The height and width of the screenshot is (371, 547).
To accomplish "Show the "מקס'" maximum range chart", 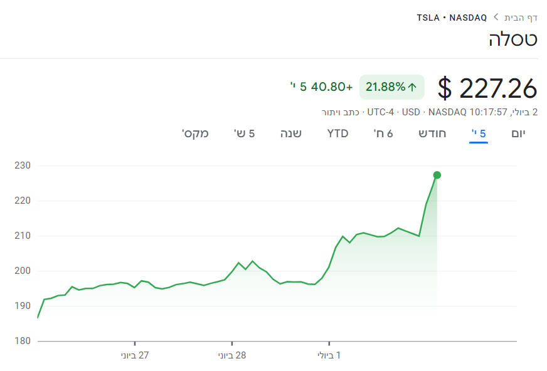I will (x=195, y=133).
